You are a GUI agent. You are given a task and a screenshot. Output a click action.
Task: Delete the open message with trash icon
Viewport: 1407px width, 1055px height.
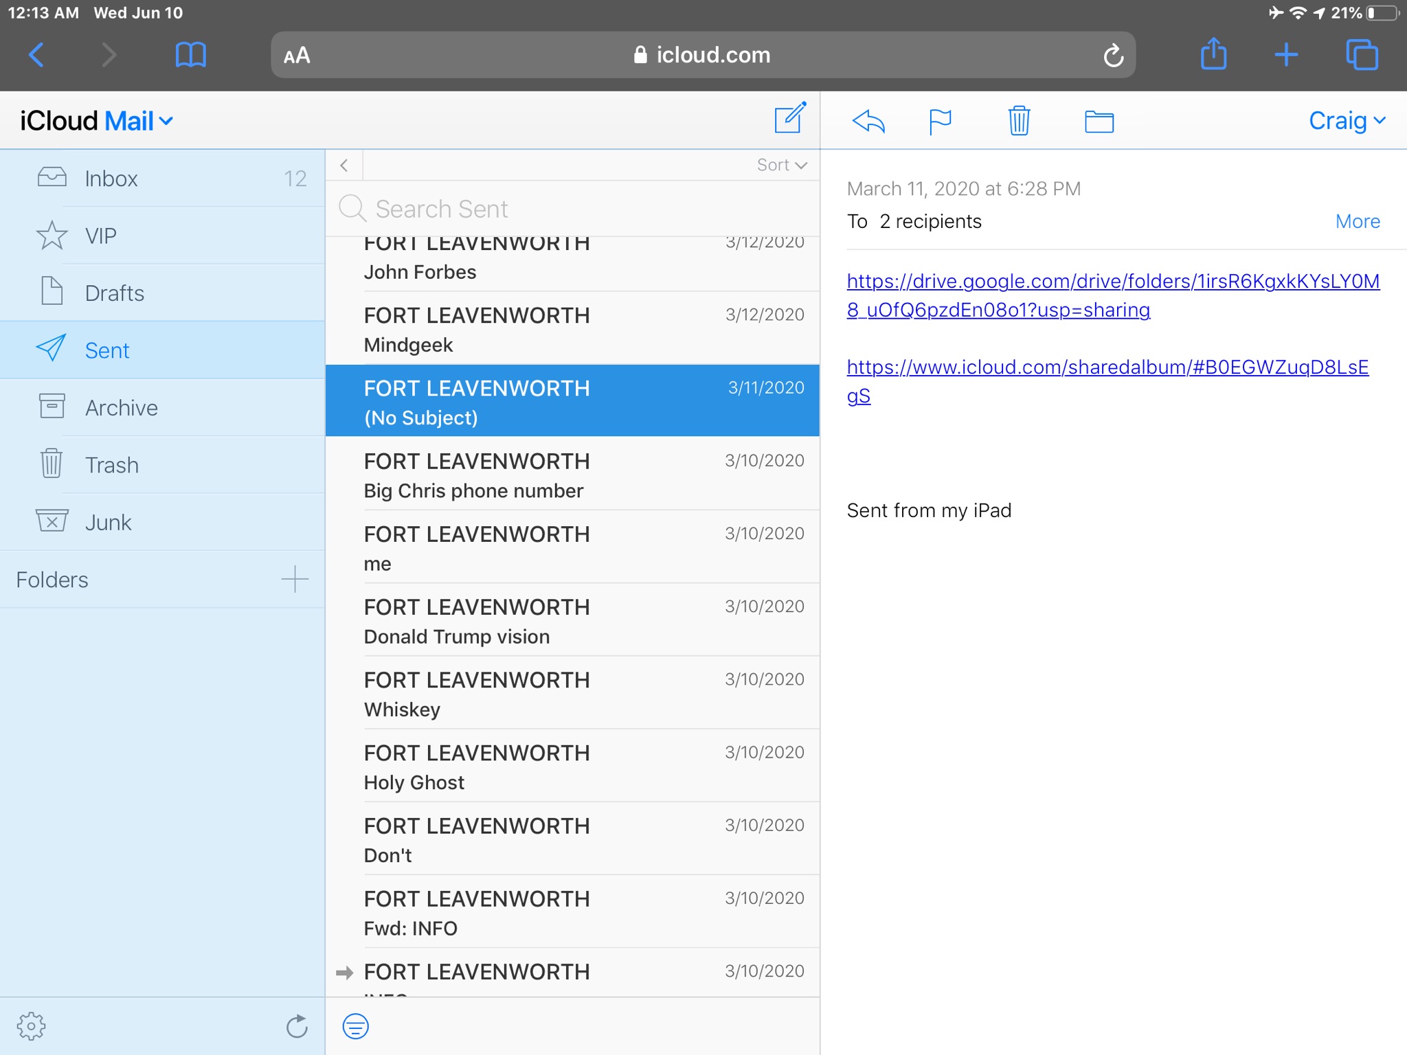click(x=1019, y=121)
